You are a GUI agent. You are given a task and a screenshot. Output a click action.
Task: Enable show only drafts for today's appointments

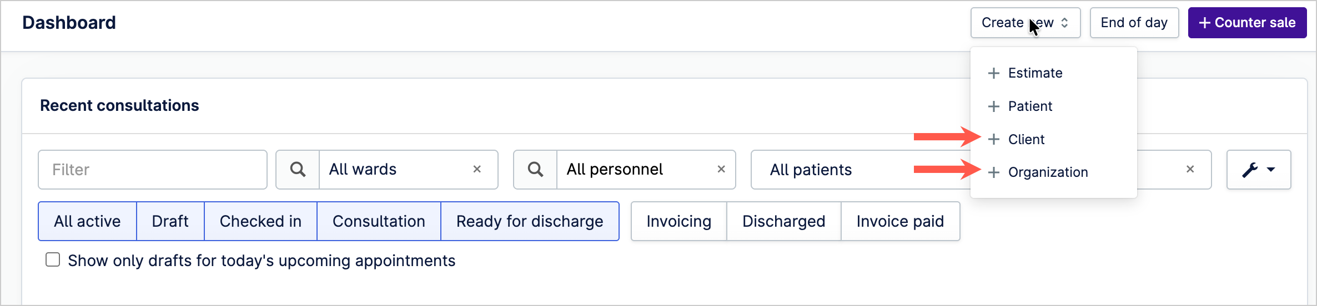pos(53,259)
